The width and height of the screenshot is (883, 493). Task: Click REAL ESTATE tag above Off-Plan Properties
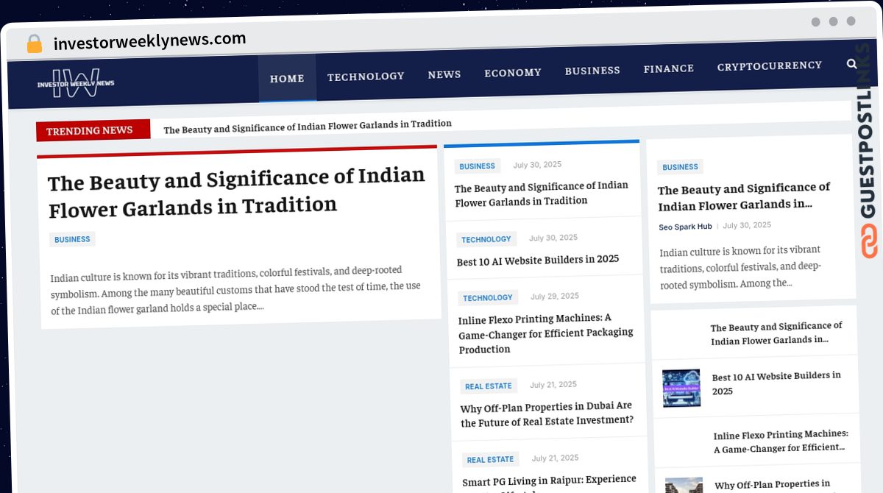tap(489, 386)
